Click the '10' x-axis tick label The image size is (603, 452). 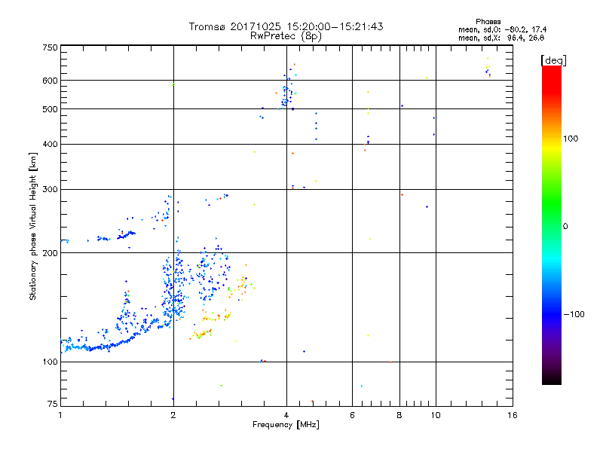point(436,415)
